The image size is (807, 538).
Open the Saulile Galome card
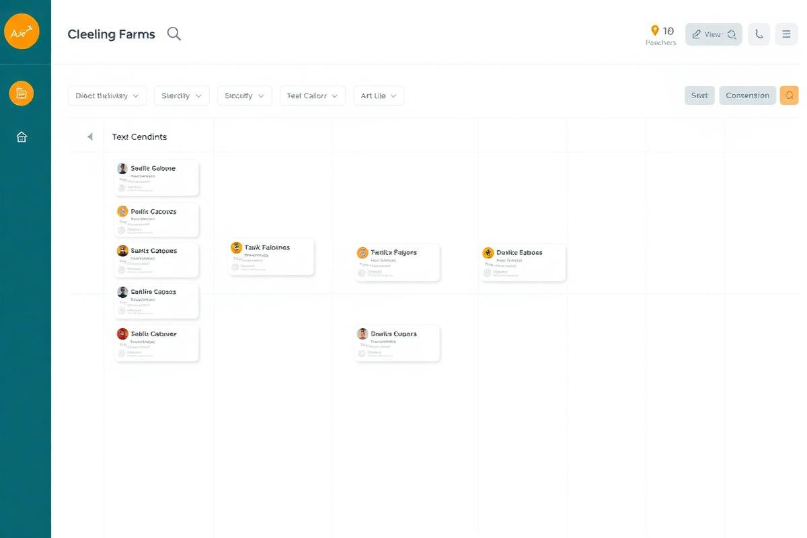coord(157,178)
